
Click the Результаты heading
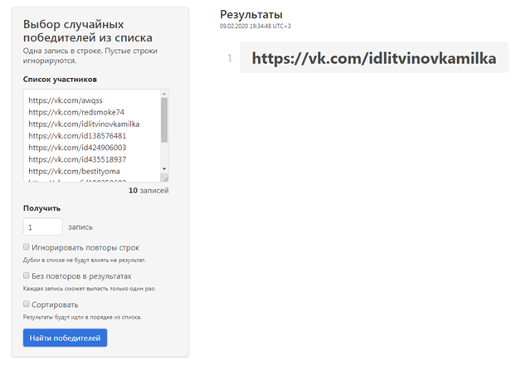(251, 15)
